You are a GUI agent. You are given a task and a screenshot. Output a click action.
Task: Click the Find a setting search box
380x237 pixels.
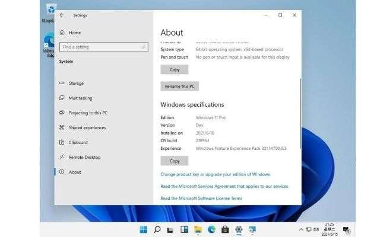coord(104,47)
